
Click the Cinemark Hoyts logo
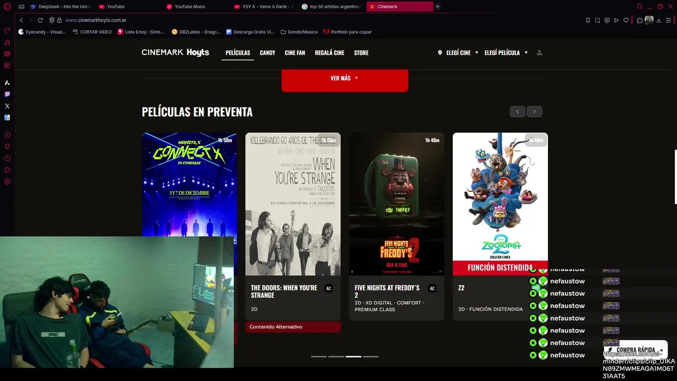click(x=175, y=52)
